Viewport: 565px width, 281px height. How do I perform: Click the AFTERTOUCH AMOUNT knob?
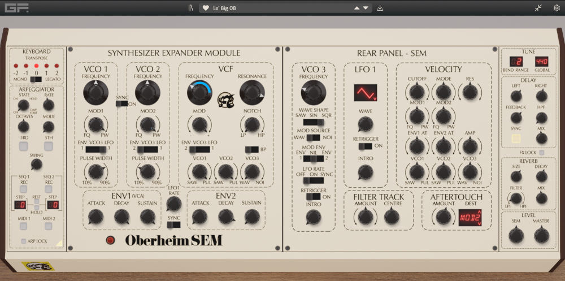(x=443, y=217)
